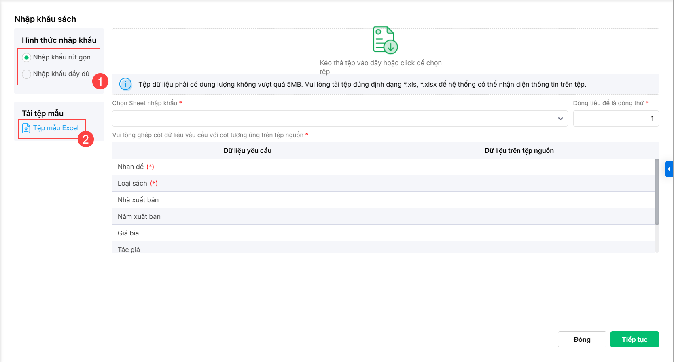Click the Excel template download icon

(26, 128)
